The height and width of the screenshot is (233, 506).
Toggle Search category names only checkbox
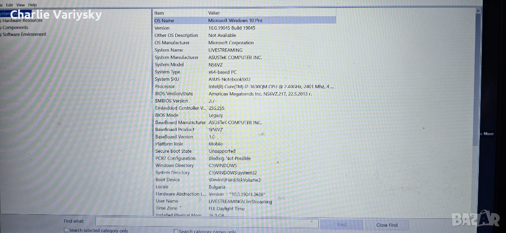tap(176, 231)
